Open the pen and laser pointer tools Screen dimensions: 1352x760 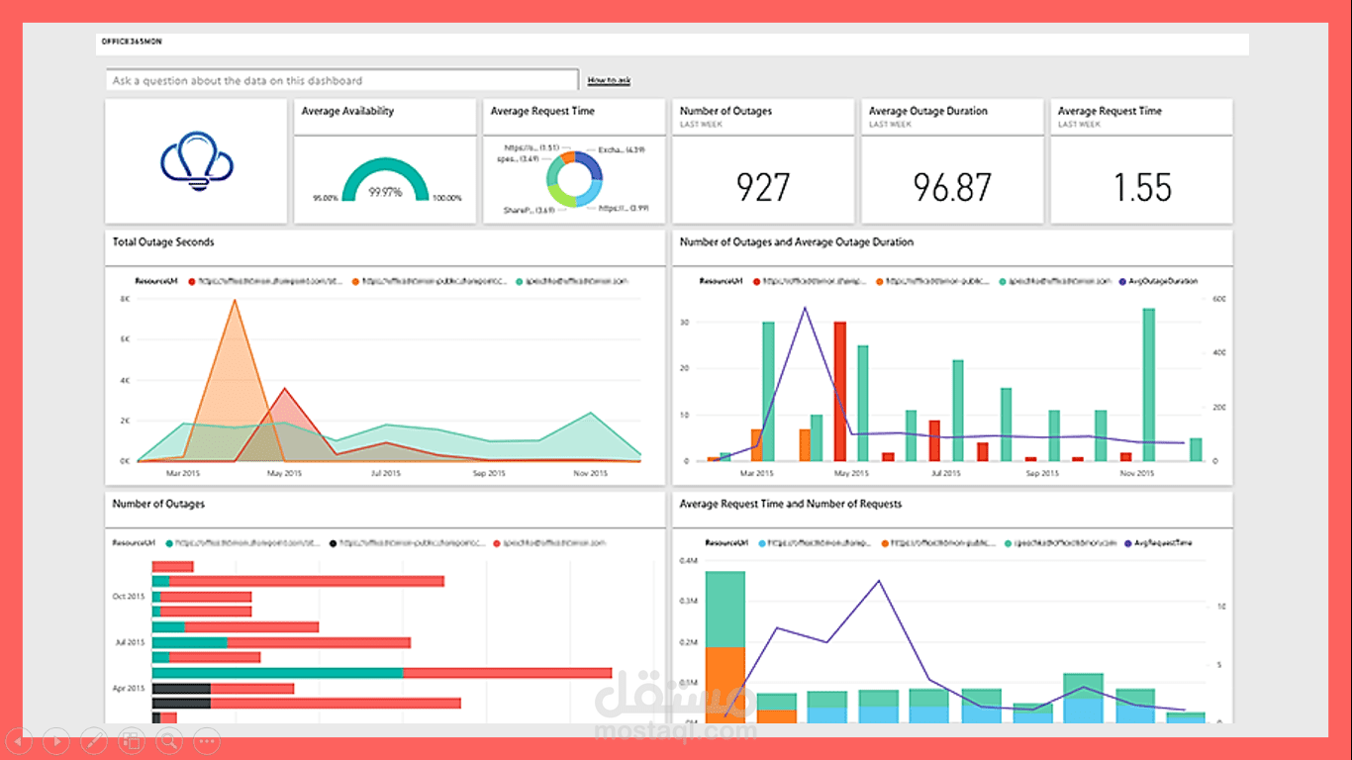click(x=94, y=739)
